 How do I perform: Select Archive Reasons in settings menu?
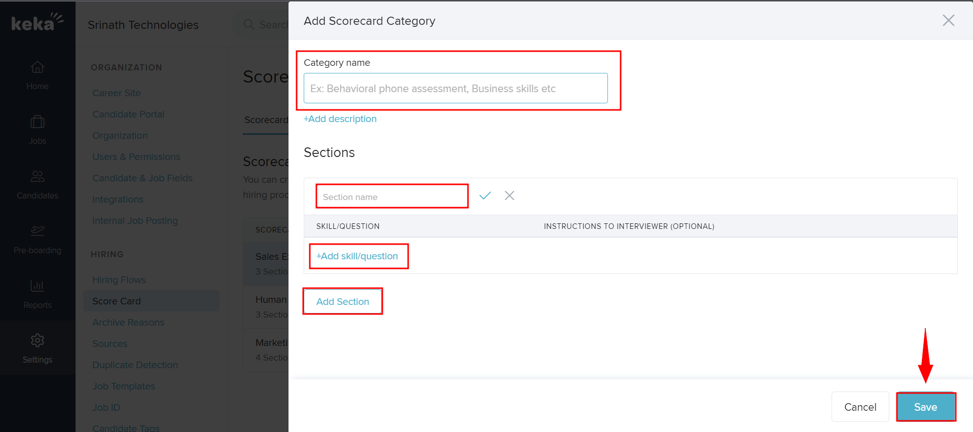(128, 323)
